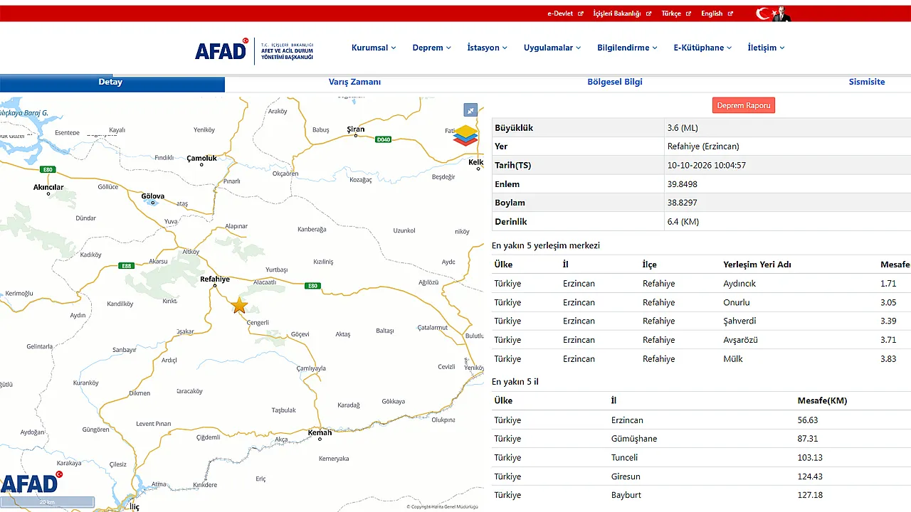The image size is (911, 512).
Task: Open the Bilgilendirme dropdown
Action: [628, 48]
